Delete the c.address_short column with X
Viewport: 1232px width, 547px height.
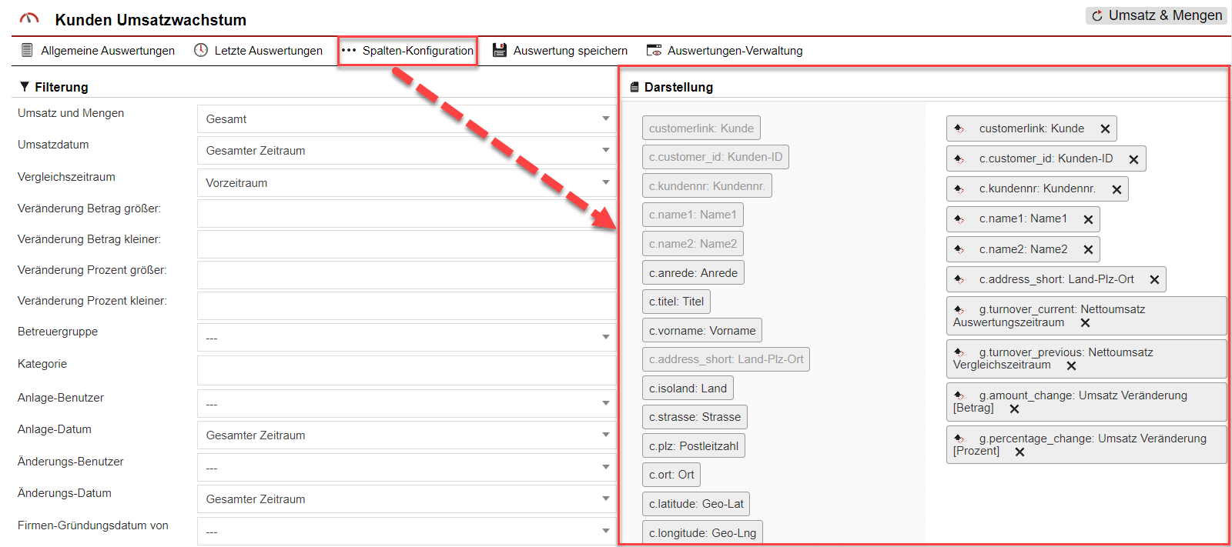coord(1154,280)
